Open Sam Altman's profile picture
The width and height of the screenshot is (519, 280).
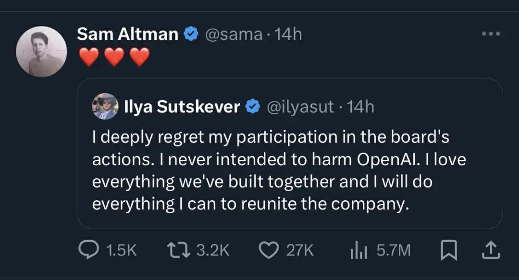[41, 51]
